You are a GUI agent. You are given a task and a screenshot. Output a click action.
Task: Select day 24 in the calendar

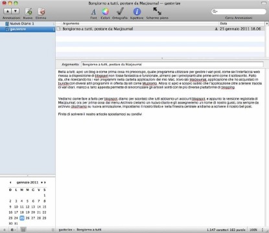click(16, 218)
